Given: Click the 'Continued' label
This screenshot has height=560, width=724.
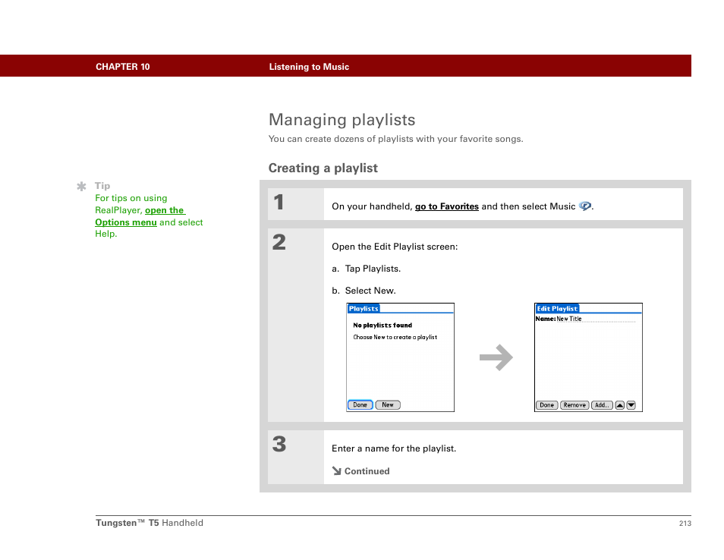Looking at the screenshot, I should tap(367, 471).
